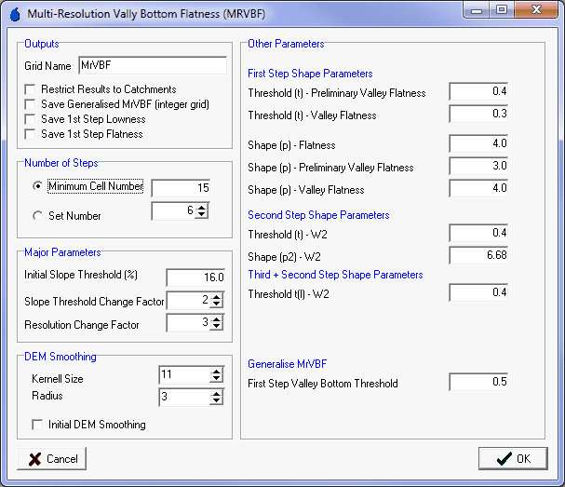Select First Step Valley Bottom Threshold field
565x487 pixels.
[x=478, y=383]
